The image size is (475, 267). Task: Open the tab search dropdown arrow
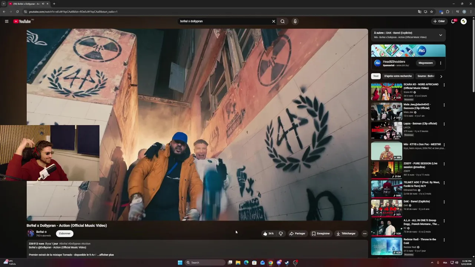tap(4, 4)
